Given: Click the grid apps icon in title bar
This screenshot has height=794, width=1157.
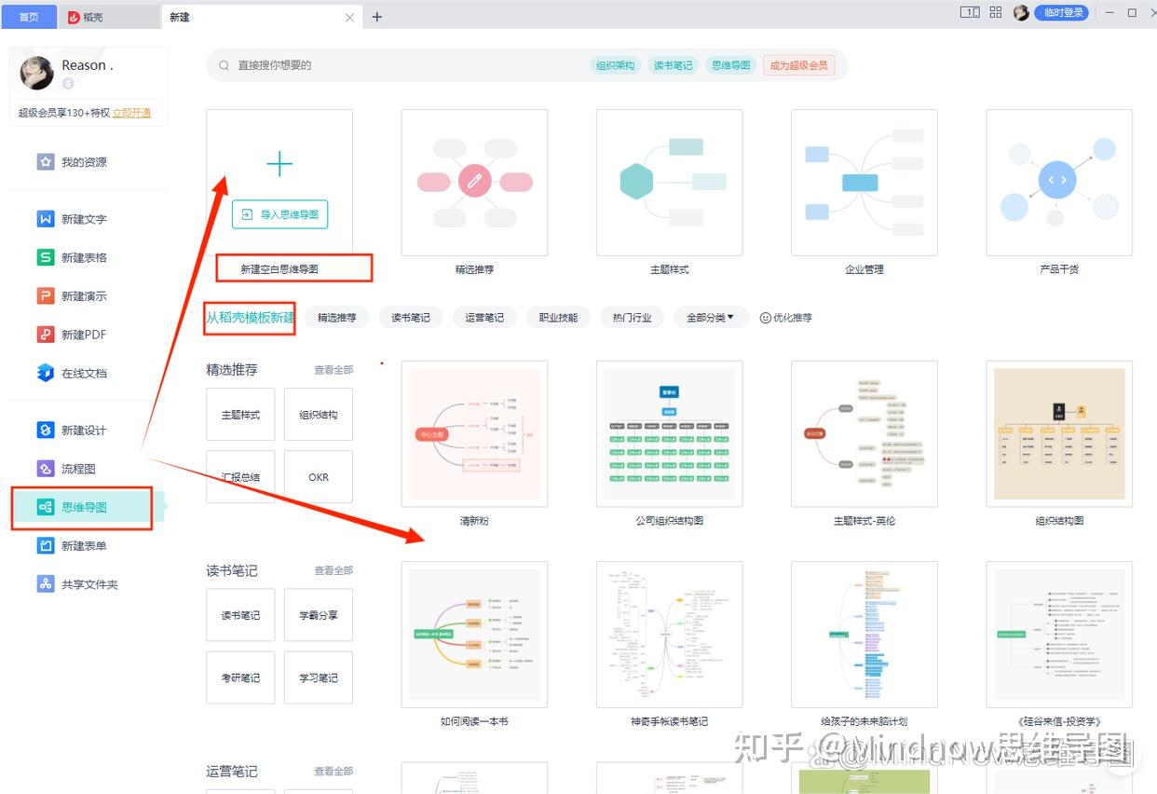Looking at the screenshot, I should point(996,12).
